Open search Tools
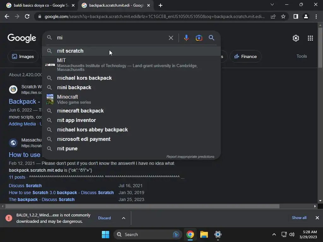 (302, 56)
